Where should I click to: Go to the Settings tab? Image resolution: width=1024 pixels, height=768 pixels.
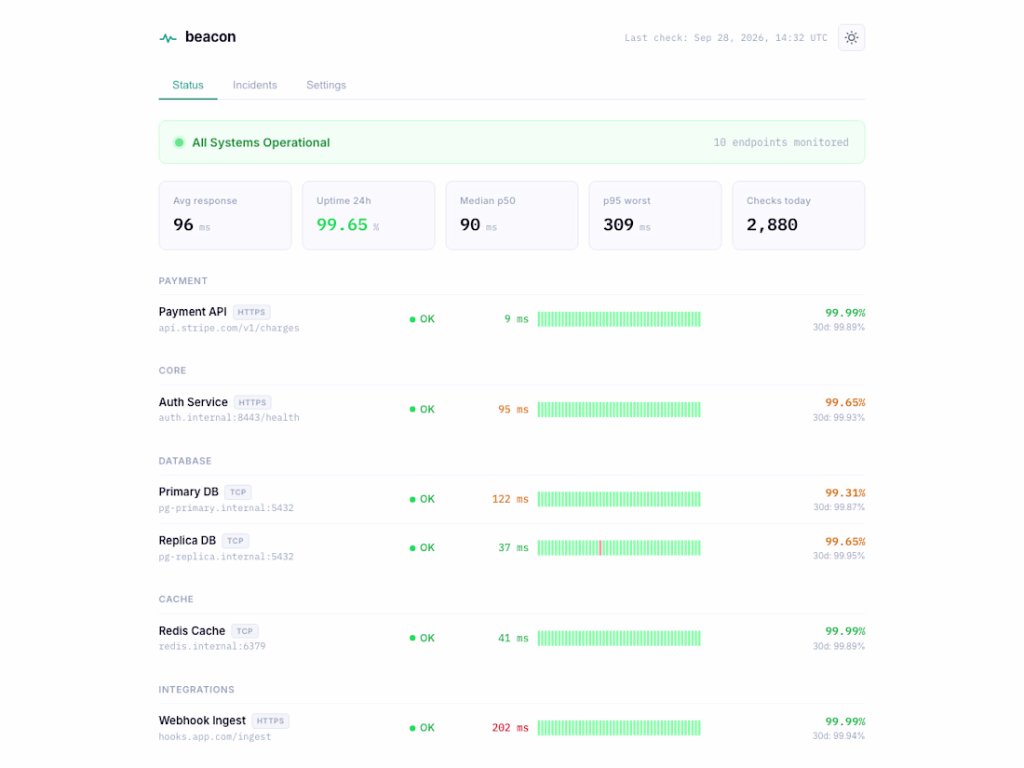tap(326, 85)
